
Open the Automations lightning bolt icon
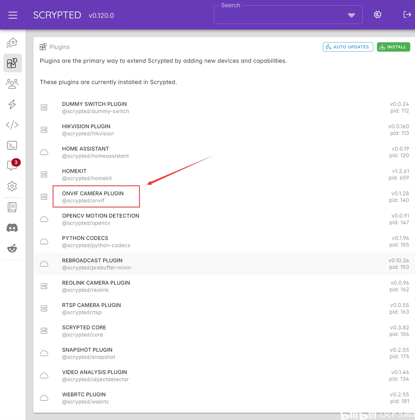[12, 104]
